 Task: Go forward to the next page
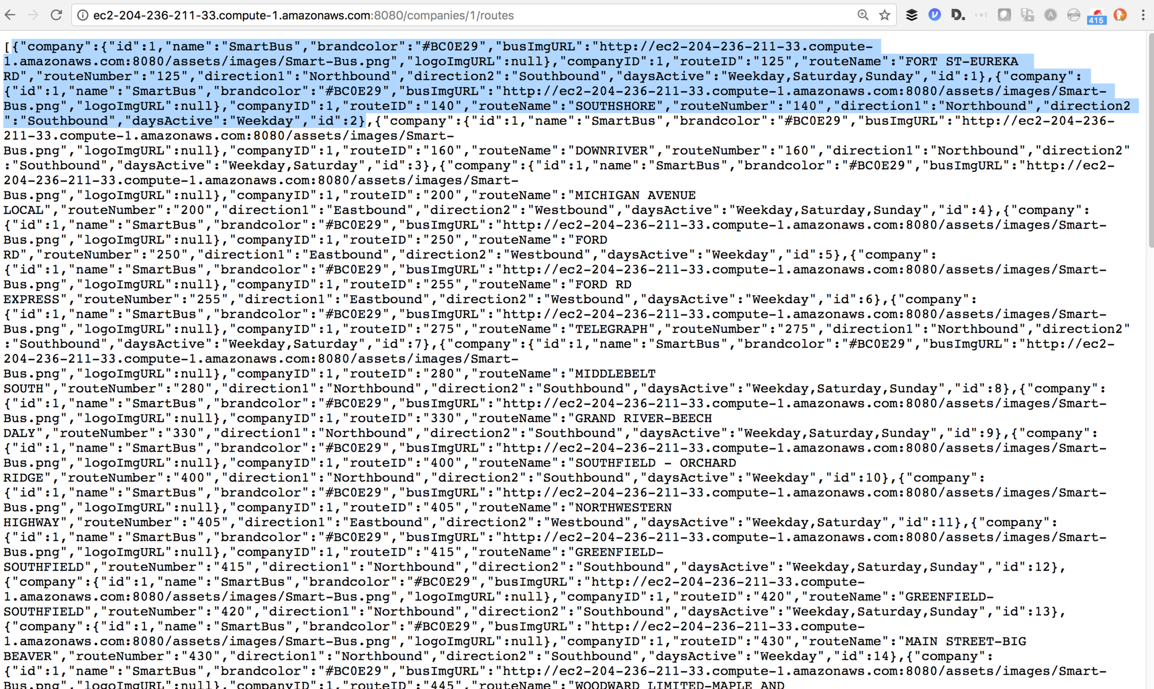tap(33, 15)
